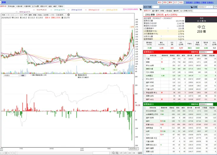Open the chart settings gear icon
The height and width of the screenshot is (155, 217).
[69, 15]
